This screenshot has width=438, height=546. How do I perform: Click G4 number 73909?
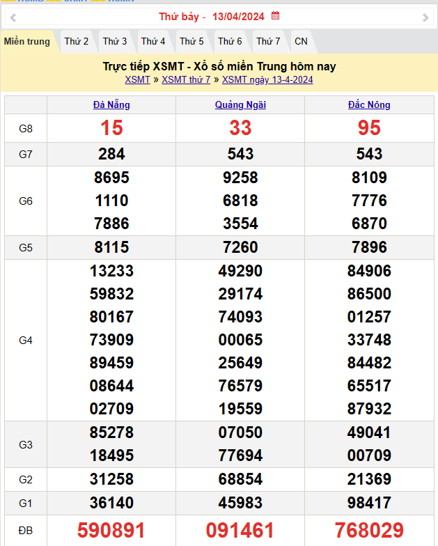coord(111,340)
